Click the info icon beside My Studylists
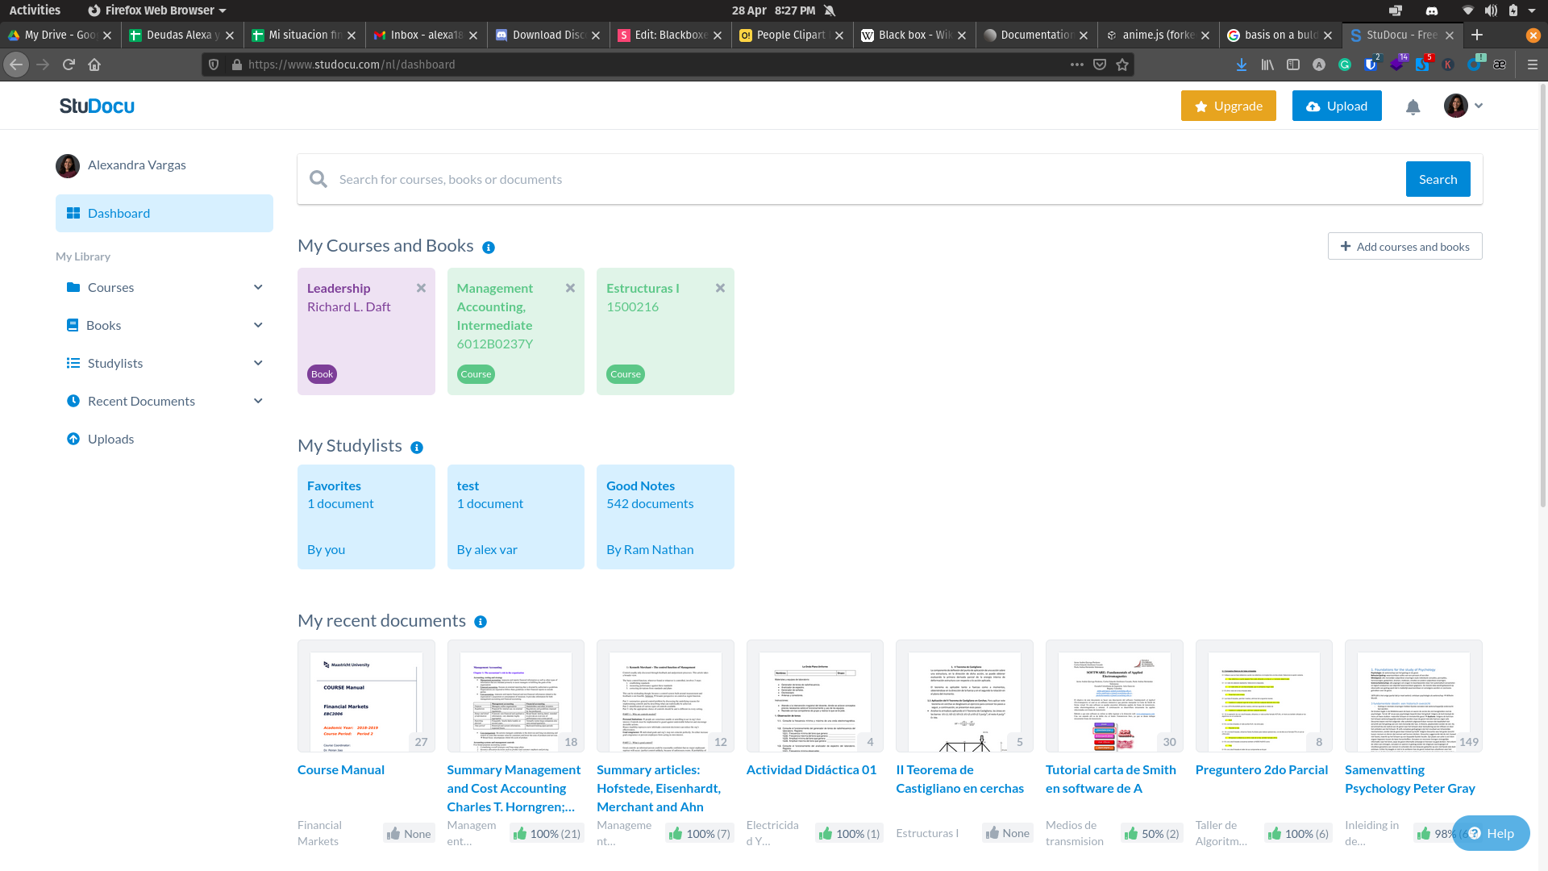Viewport: 1548px width, 871px height. tap(417, 448)
